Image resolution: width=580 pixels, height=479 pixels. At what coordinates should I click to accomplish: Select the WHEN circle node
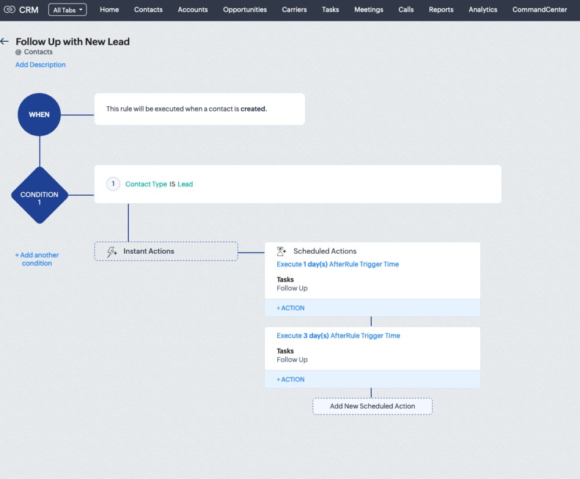click(39, 114)
